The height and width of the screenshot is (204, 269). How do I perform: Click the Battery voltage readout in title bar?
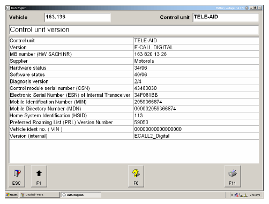tap(230, 8)
